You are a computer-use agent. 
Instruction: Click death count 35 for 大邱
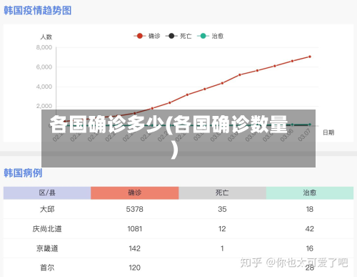click(222, 209)
